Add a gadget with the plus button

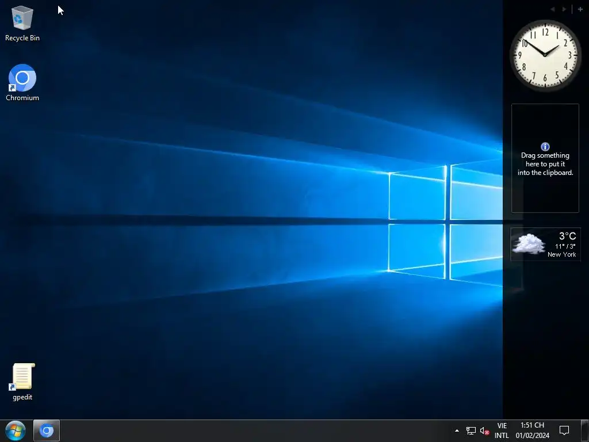click(580, 9)
